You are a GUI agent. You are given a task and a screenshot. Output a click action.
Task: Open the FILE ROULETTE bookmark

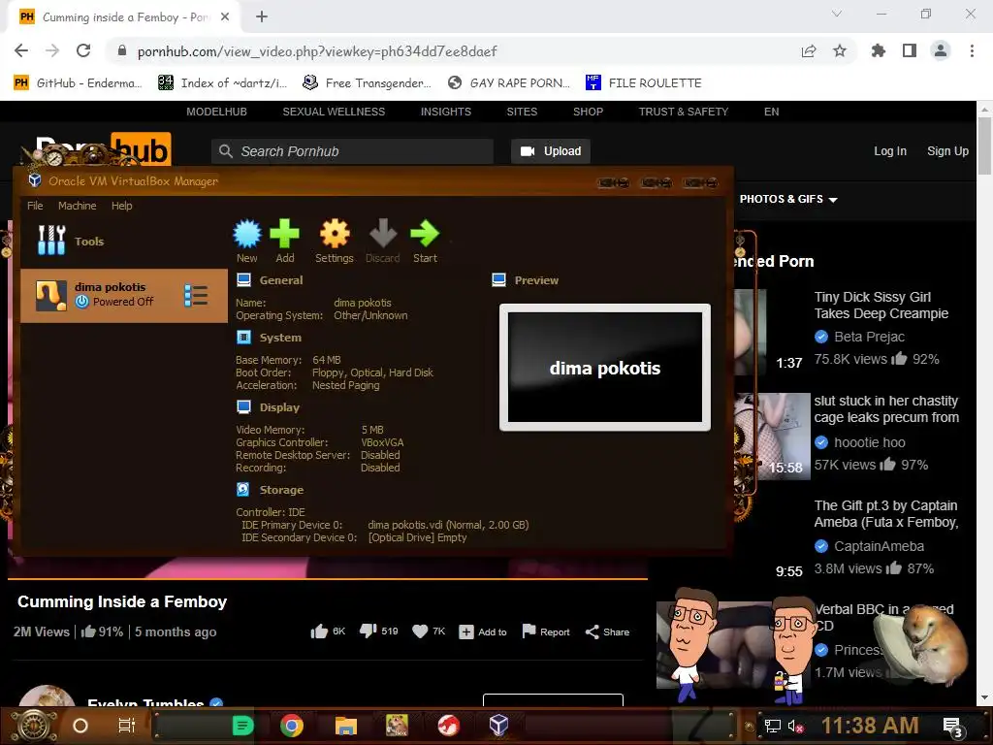click(644, 83)
